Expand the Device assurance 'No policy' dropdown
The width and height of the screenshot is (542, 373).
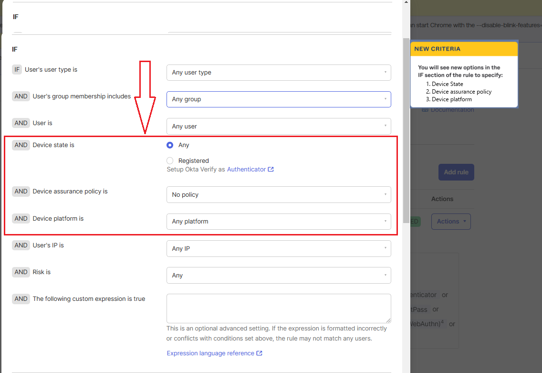[x=279, y=195]
